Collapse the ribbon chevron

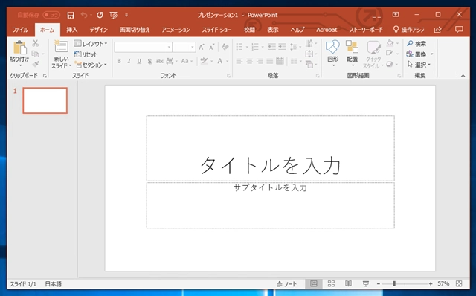(463, 76)
